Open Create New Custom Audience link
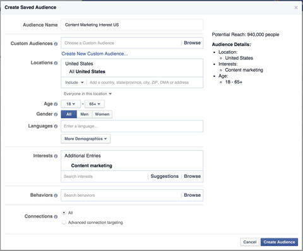Image resolution: width=303 pixels, height=251 pixels. 95,54
